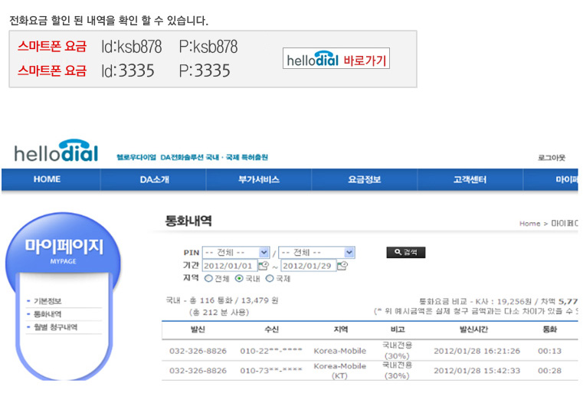Click the 로그아웃 logout link
This screenshot has width=583, height=416.
pos(551,158)
